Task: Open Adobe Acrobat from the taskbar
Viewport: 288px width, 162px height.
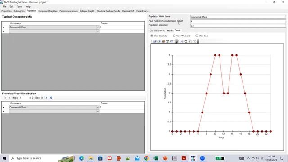Action: (184, 158)
